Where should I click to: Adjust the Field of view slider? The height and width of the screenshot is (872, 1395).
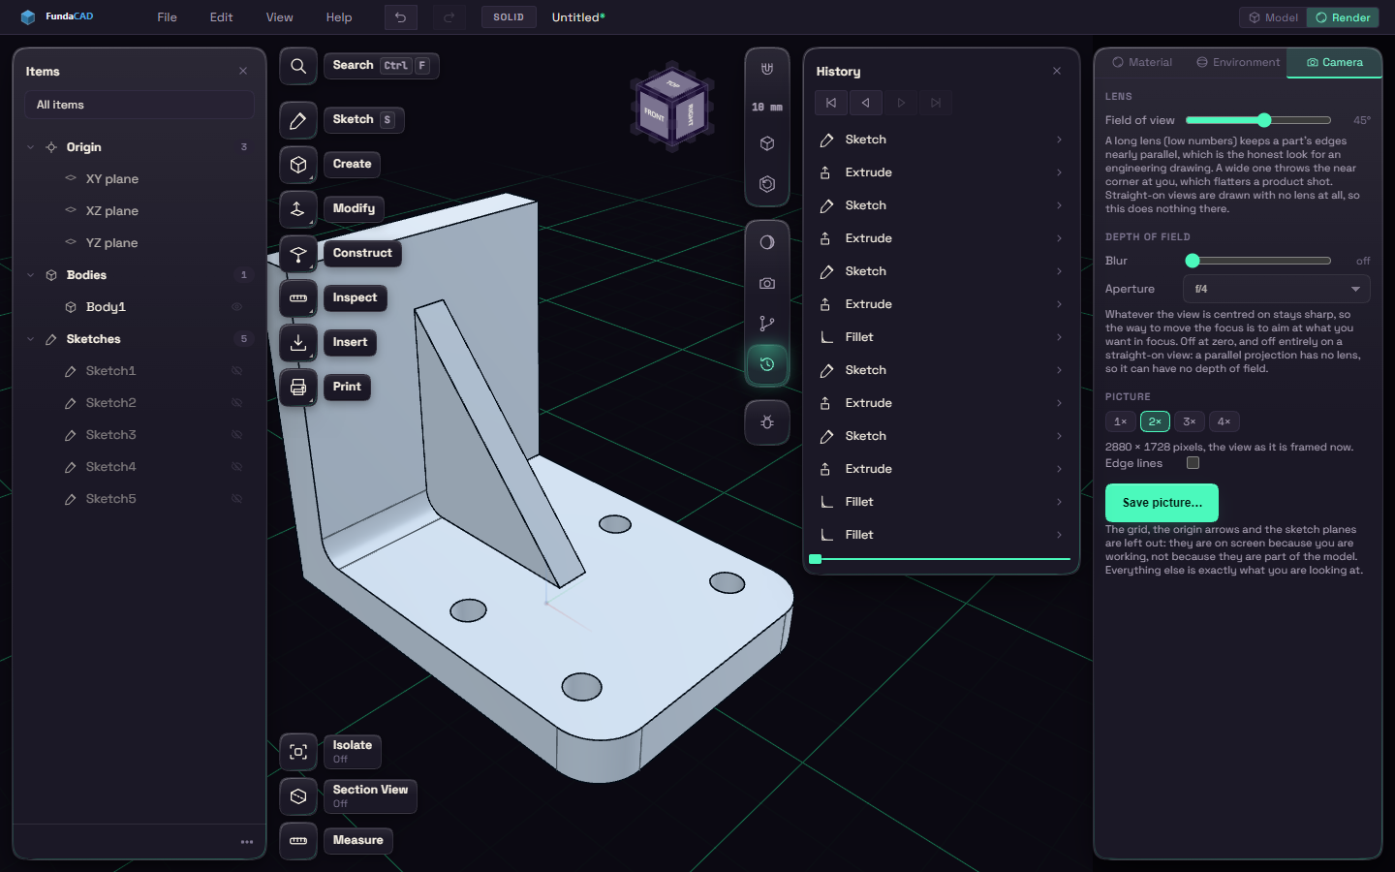[1258, 120]
